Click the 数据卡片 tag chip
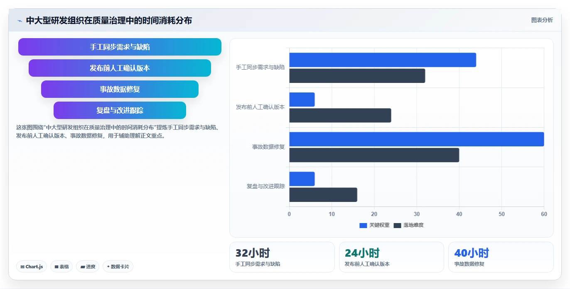Viewport: 570px width, 289px height. coord(118,267)
